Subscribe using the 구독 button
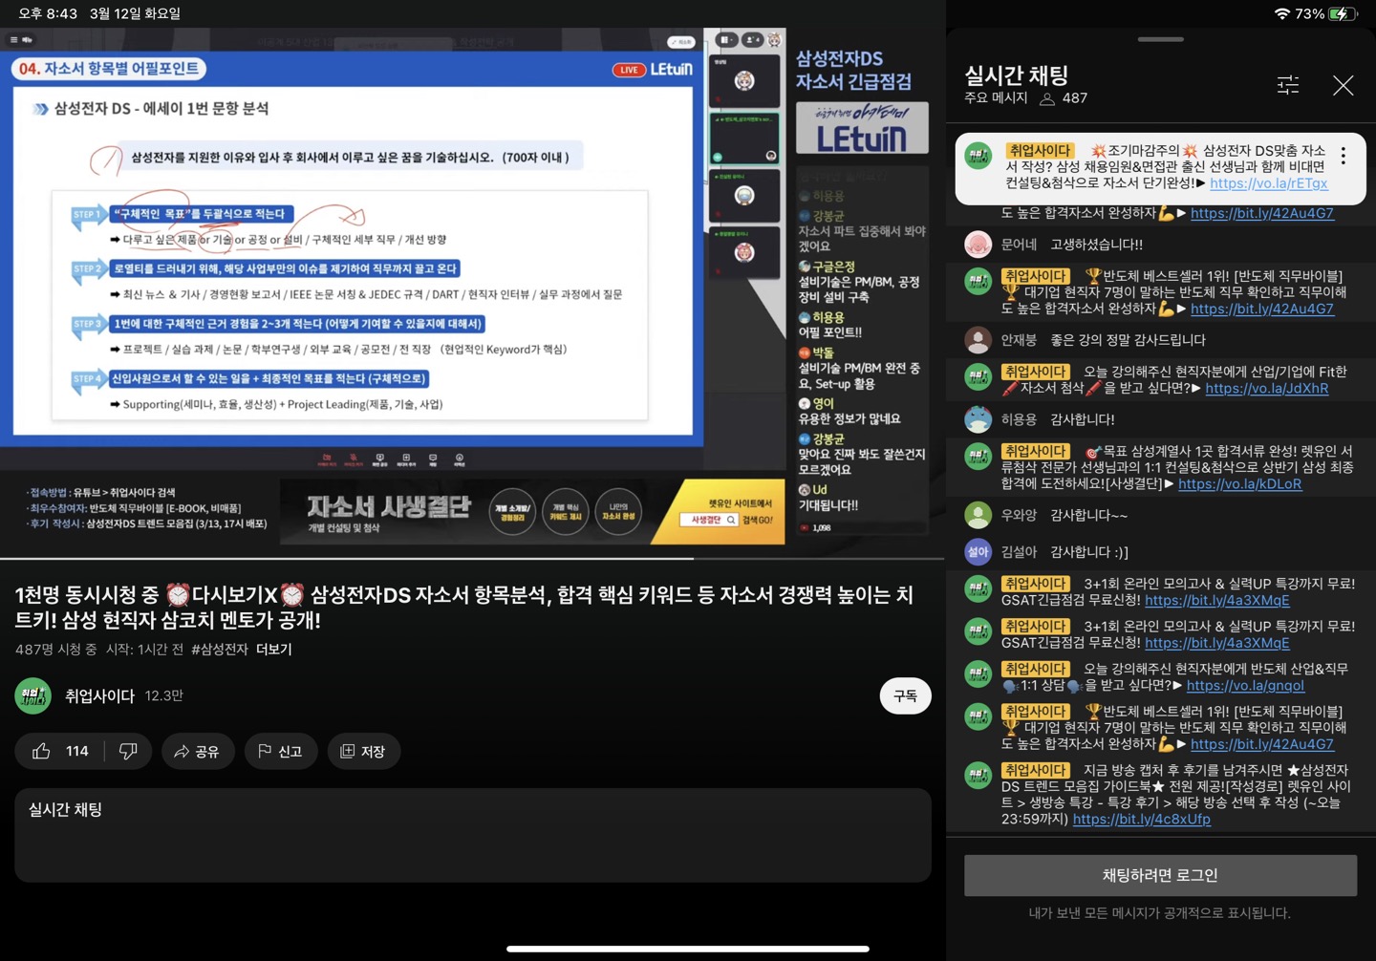The height and width of the screenshot is (961, 1376). pos(904,696)
